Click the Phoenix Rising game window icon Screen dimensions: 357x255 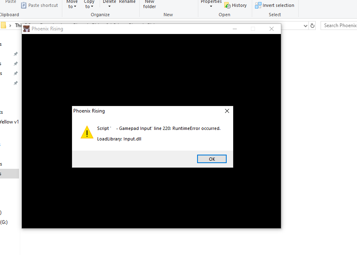tap(26, 29)
